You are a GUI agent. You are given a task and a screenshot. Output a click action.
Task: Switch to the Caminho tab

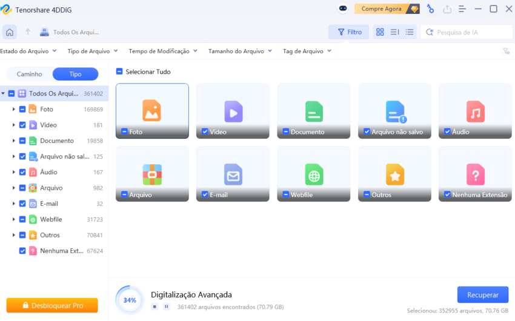(x=30, y=74)
